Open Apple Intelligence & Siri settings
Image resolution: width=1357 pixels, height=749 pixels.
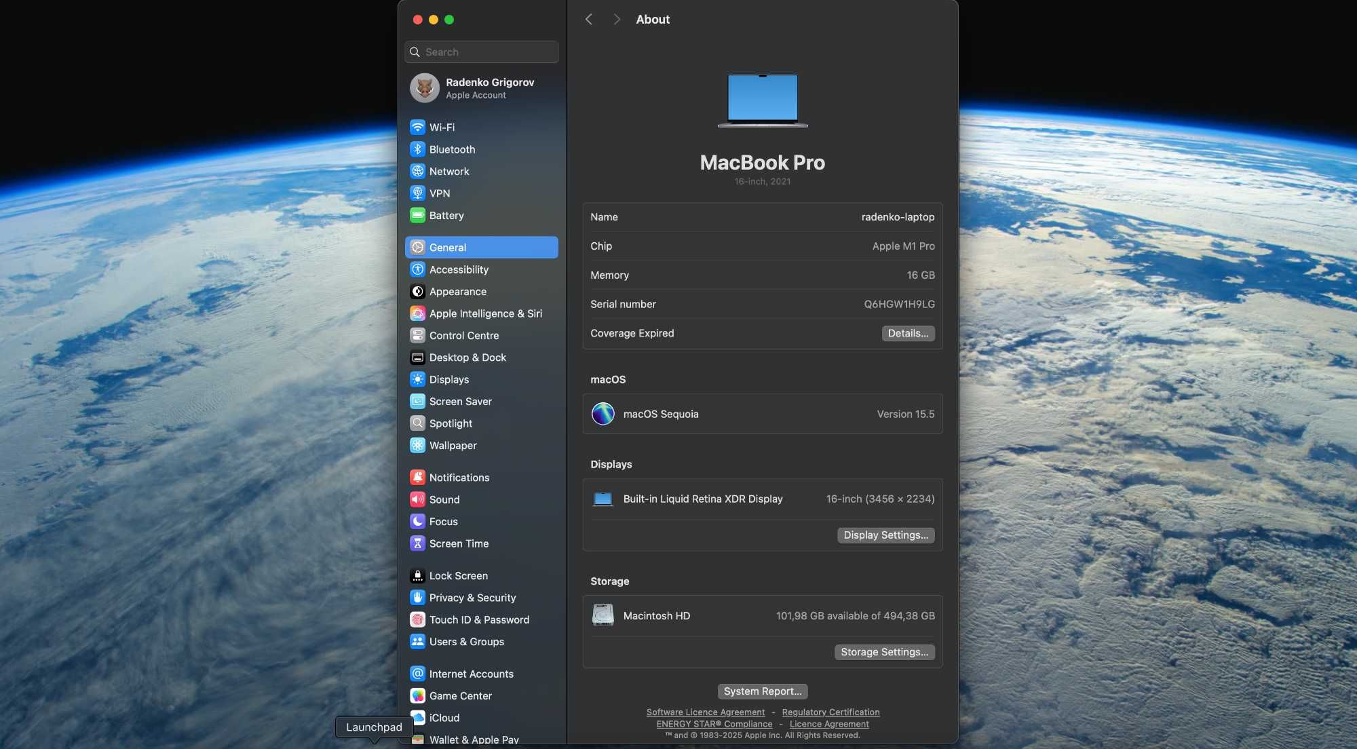click(481, 313)
